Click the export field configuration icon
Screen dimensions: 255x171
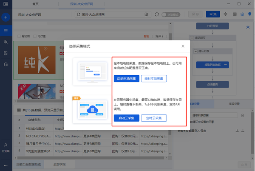coord(243,131)
